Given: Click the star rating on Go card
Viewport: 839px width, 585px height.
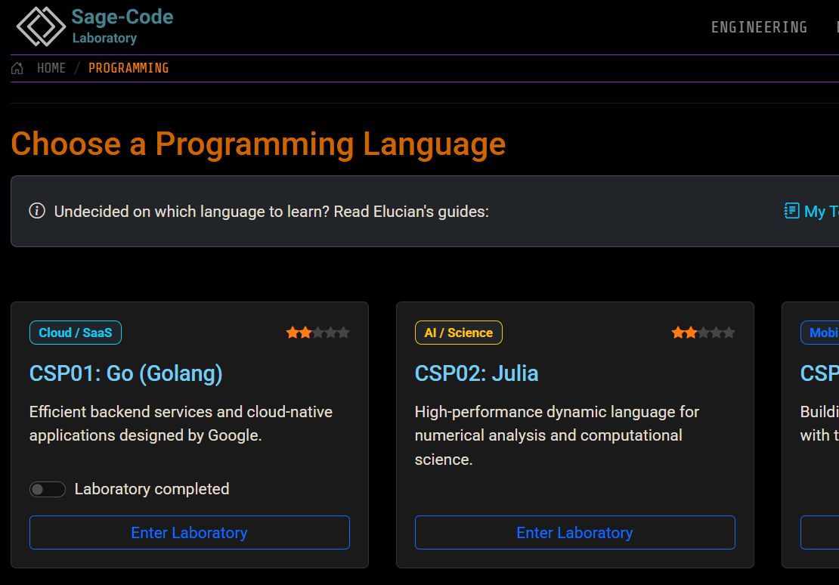Looking at the screenshot, I should coord(317,333).
